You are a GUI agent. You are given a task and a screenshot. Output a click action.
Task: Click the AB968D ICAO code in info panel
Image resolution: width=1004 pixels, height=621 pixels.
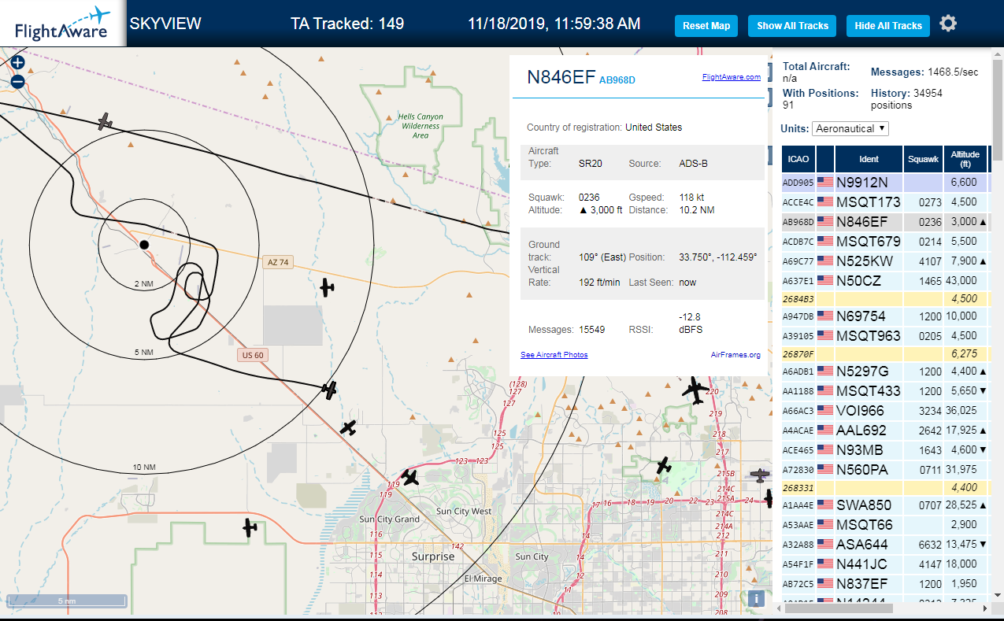pos(617,80)
